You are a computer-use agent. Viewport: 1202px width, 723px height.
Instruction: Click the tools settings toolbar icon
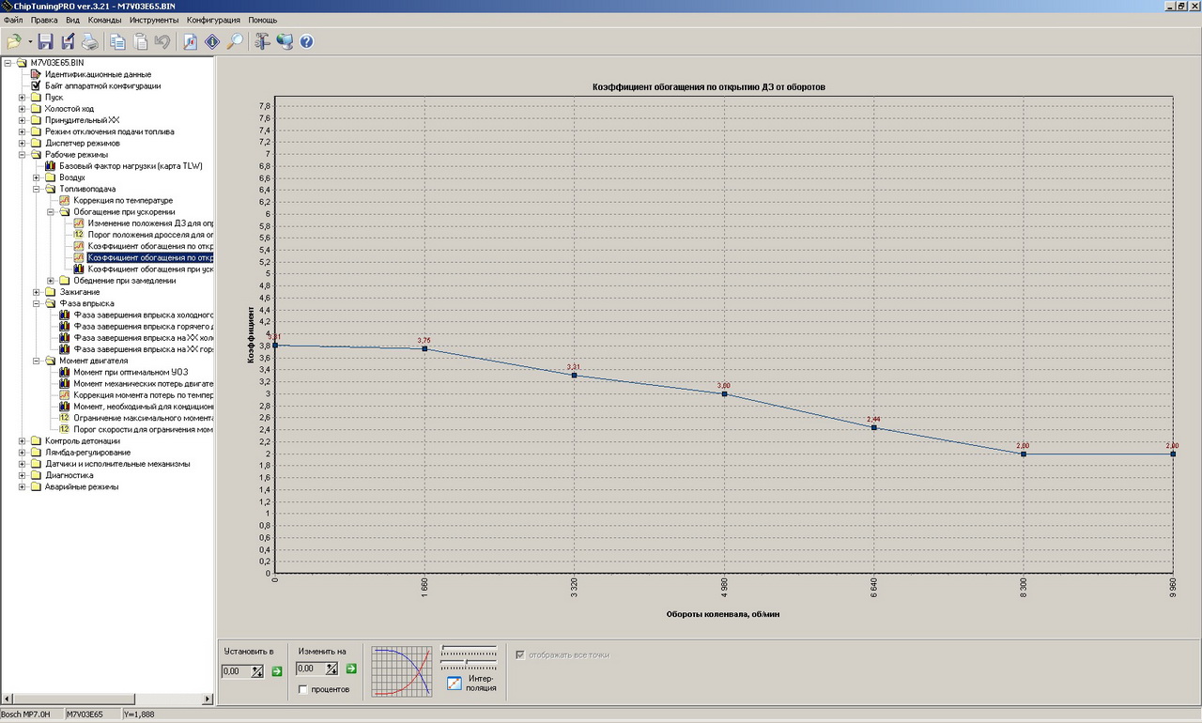tap(262, 41)
